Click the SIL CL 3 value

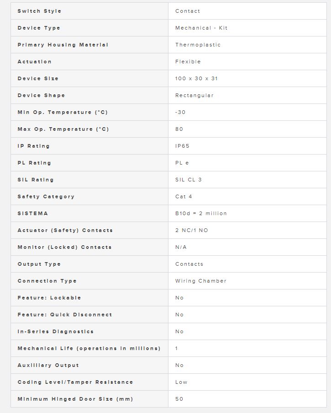(x=188, y=180)
